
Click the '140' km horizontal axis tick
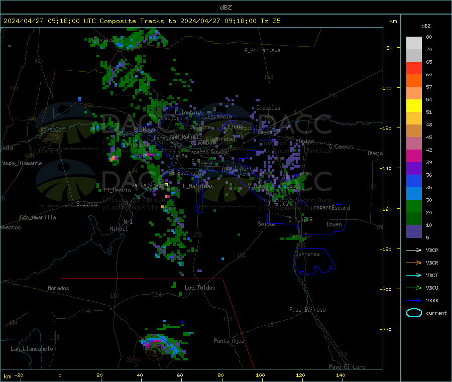(341, 375)
